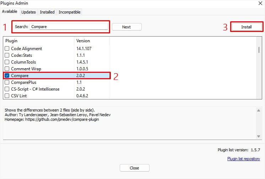Check the CS-Script C# Intellisense checkbox
The image size is (265, 179).
click(x=7, y=89)
